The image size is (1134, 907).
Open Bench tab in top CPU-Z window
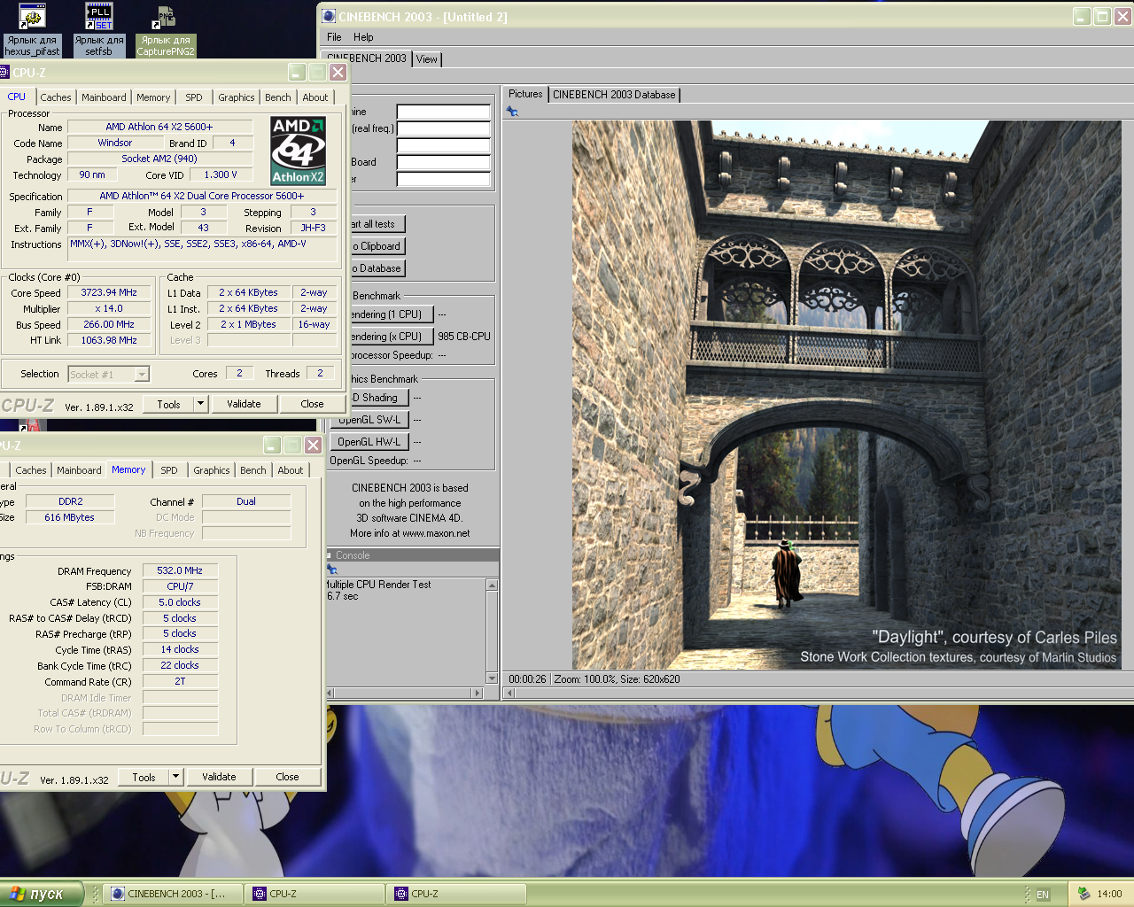pos(277,97)
